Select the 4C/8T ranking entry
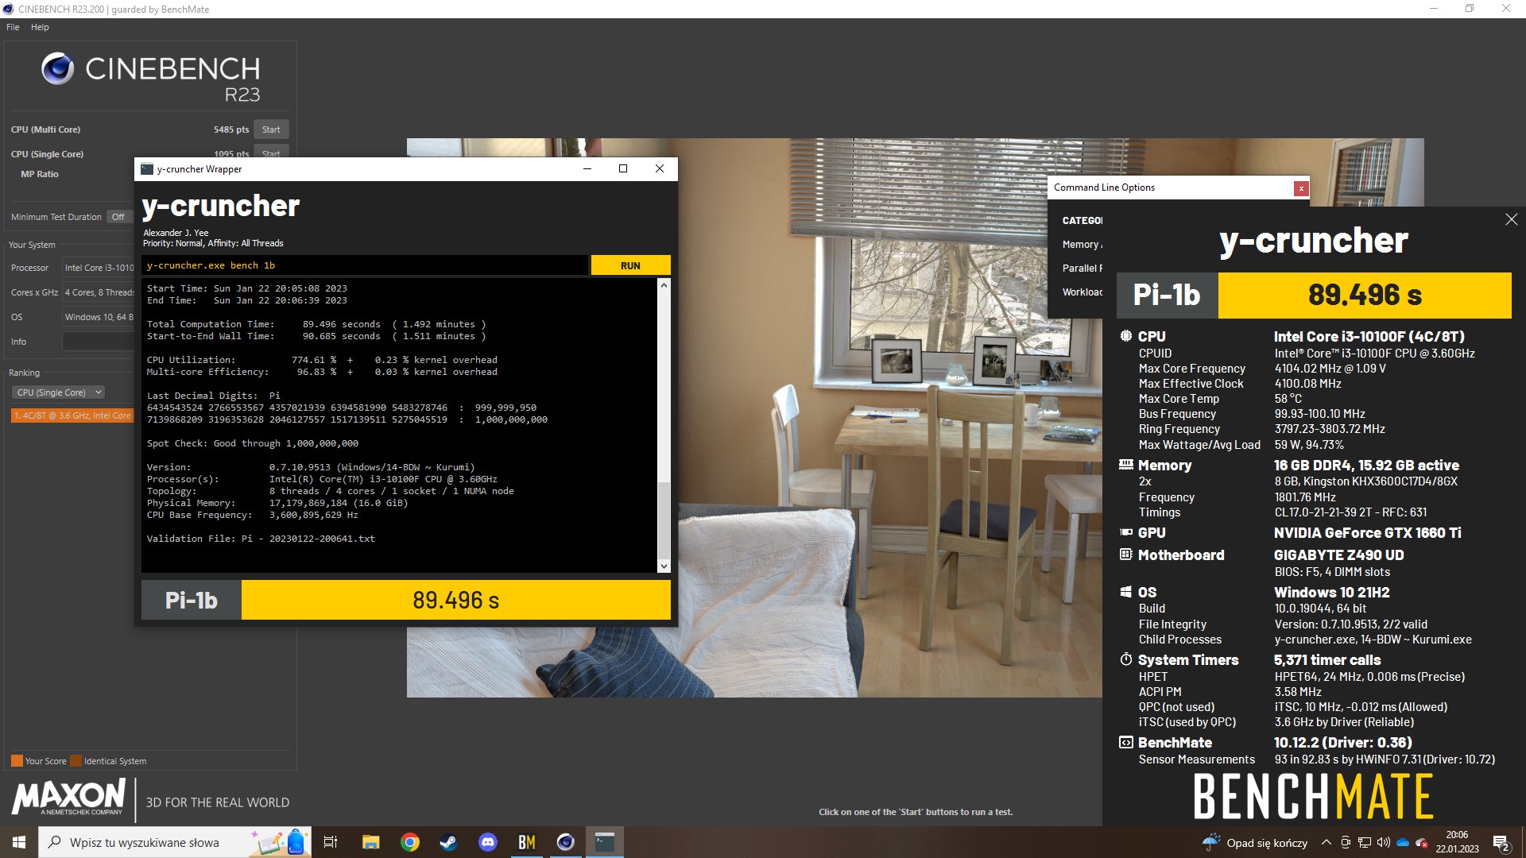 point(72,415)
